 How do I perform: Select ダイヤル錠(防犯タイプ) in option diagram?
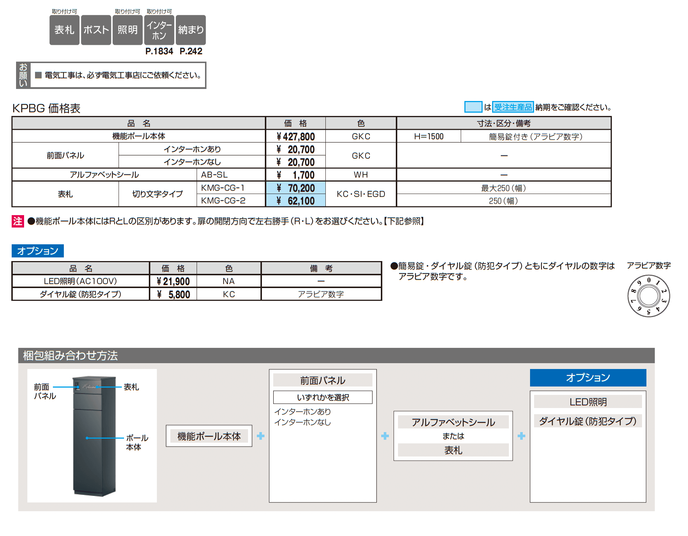(588, 421)
